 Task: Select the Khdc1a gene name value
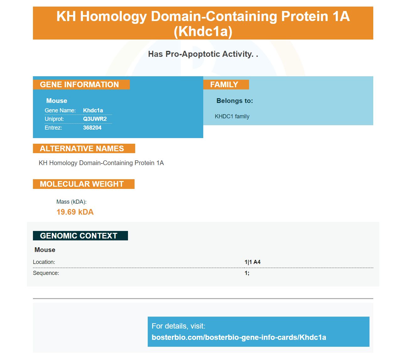[x=93, y=110]
